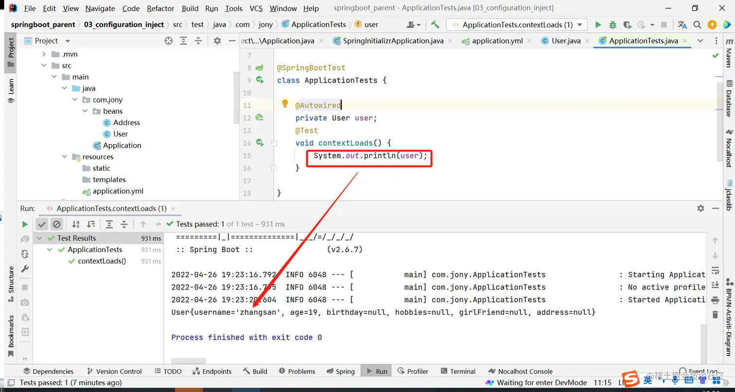735x392 pixels.
Task: Close the ApplicationTests.java editor tab
Action: click(x=684, y=41)
